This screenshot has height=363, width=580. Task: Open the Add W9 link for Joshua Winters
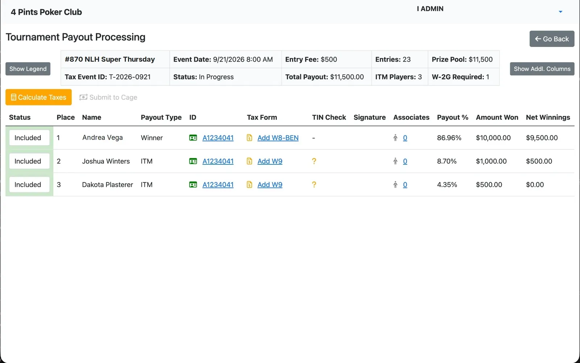pos(270,161)
